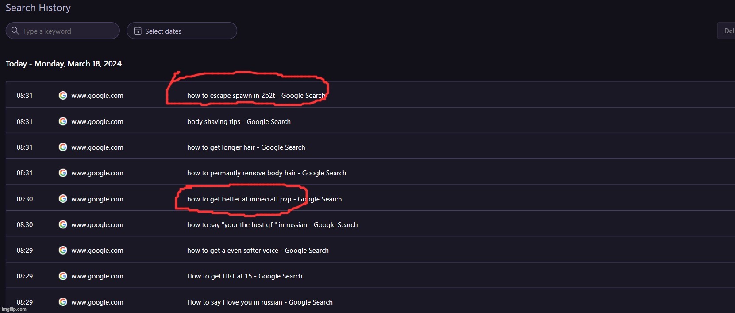The width and height of the screenshot is (735, 313).
Task: Click Google icon for 'softer voice' row
Action: 63,250
